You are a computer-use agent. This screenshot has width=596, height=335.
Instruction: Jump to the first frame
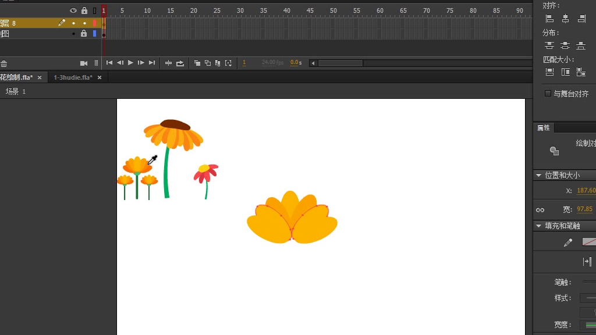109,63
